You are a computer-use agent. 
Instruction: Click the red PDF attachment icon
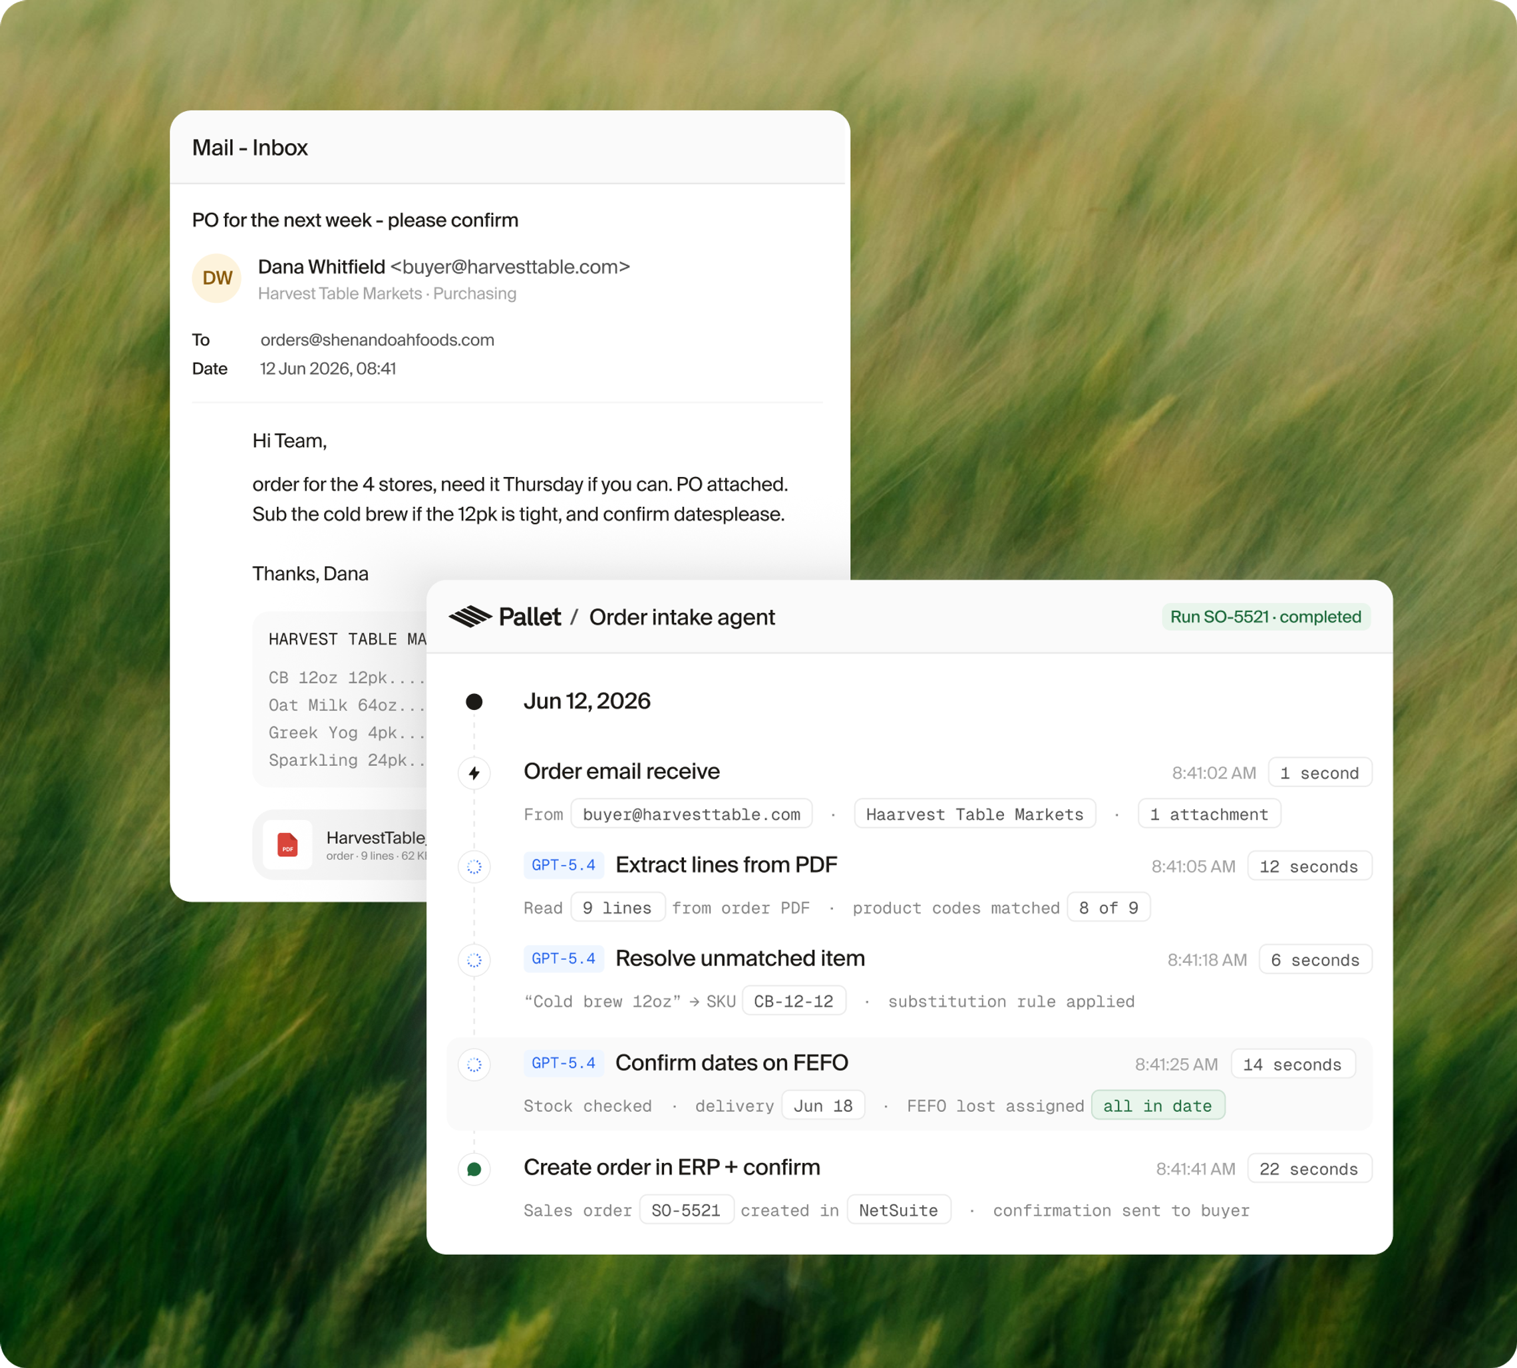[287, 845]
